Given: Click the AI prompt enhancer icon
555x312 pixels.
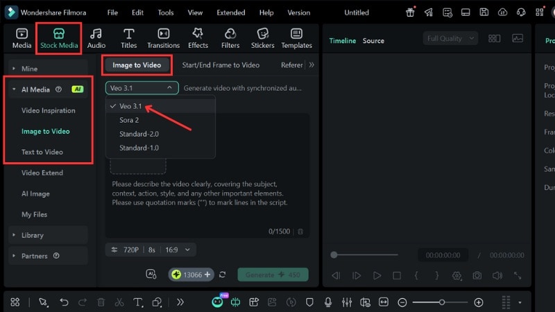Looking at the screenshot, I should (151, 274).
